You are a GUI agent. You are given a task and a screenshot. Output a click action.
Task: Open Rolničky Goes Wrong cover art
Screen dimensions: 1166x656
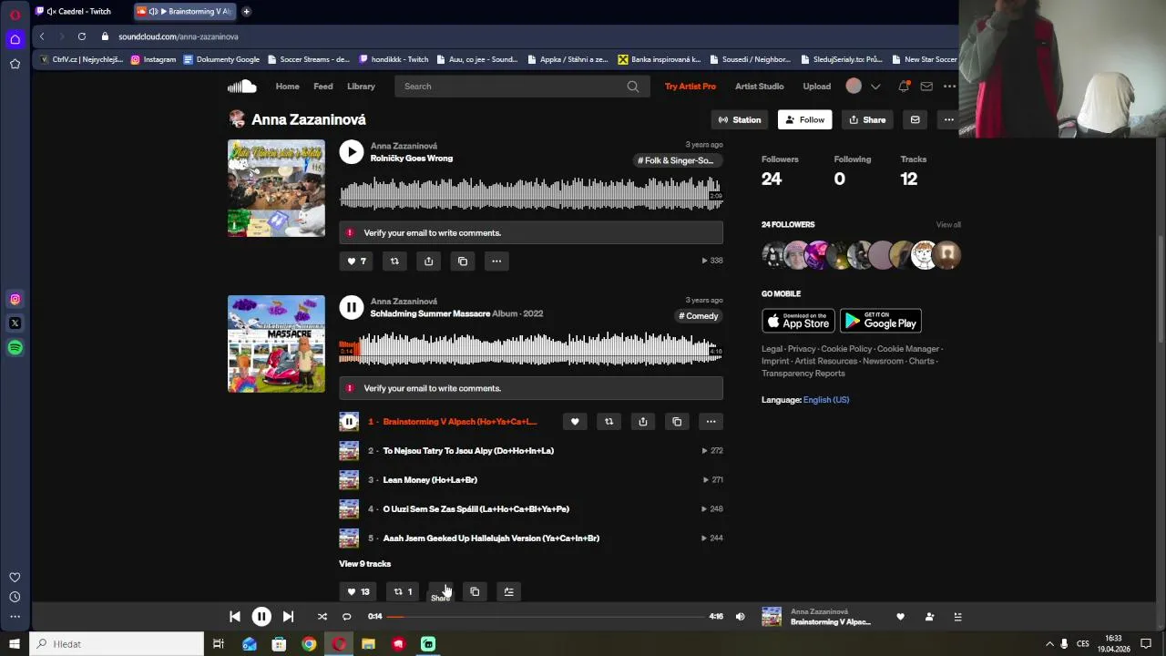click(x=276, y=189)
